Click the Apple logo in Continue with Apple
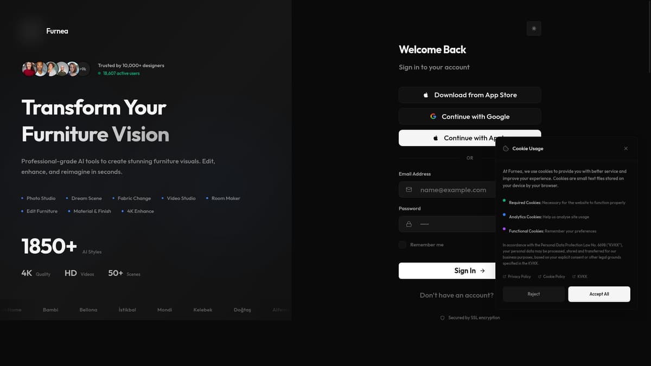 (x=436, y=138)
